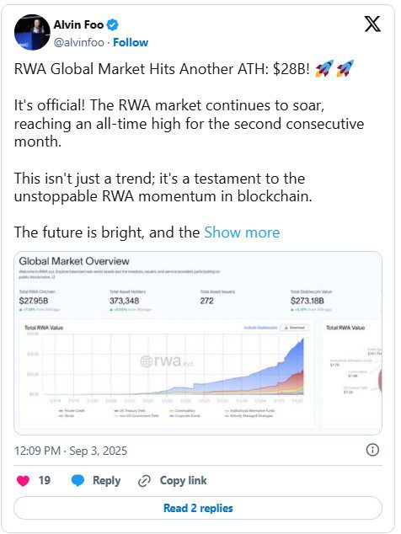This screenshot has height=534, width=401.
Task: Open the Read 2 replies button
Action: pyautogui.click(x=198, y=508)
